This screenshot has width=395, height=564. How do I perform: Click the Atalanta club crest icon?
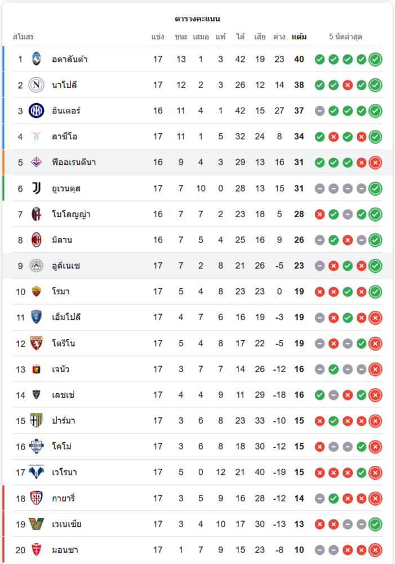[37, 59]
